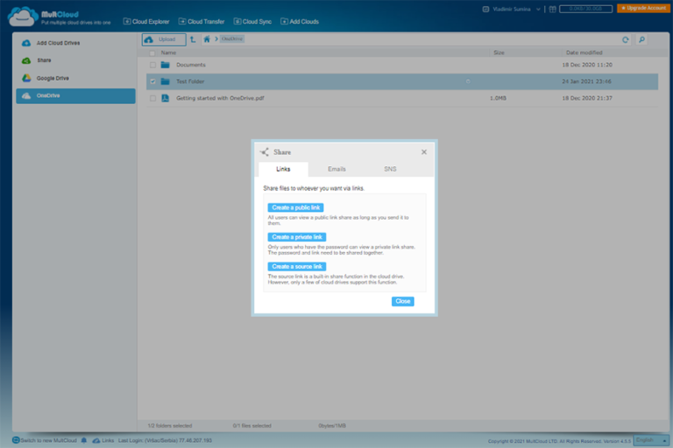Click date 18 Dec 2020 11:20

pyautogui.click(x=587, y=65)
